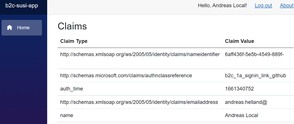Open the About link
The height and width of the screenshot is (124, 294).
coord(286,6)
